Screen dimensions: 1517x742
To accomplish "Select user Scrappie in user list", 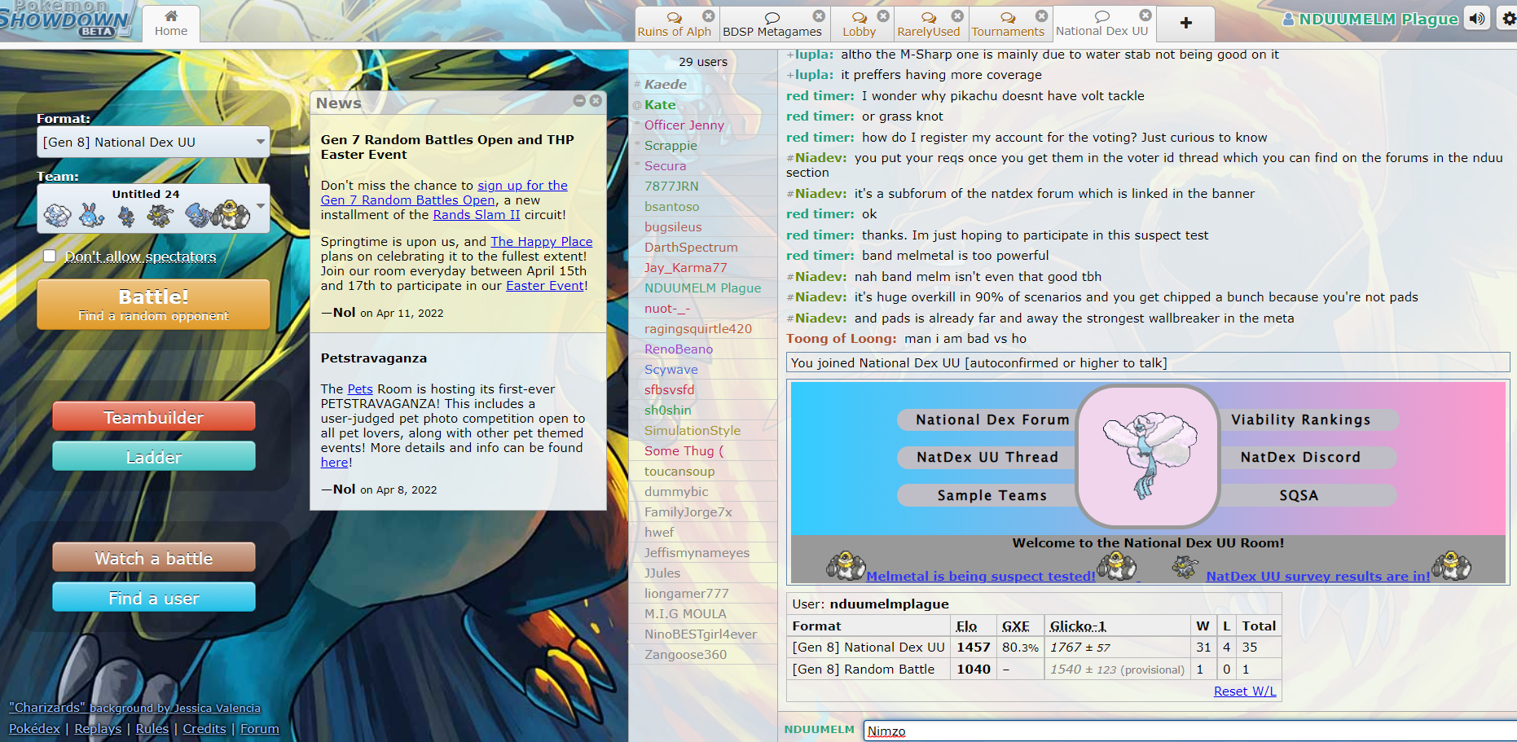I will pyautogui.click(x=703, y=145).
